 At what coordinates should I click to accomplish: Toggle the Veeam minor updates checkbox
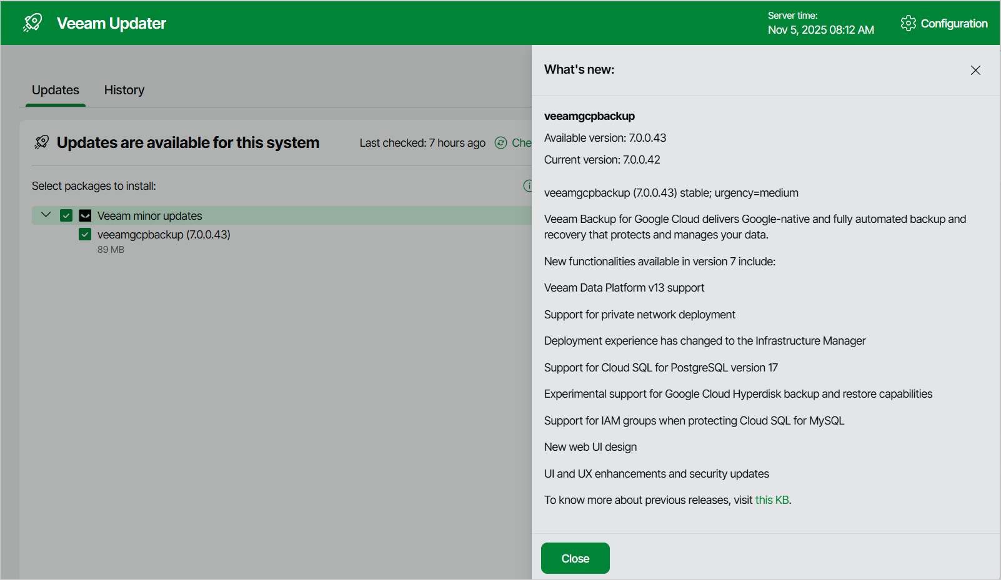(x=66, y=215)
